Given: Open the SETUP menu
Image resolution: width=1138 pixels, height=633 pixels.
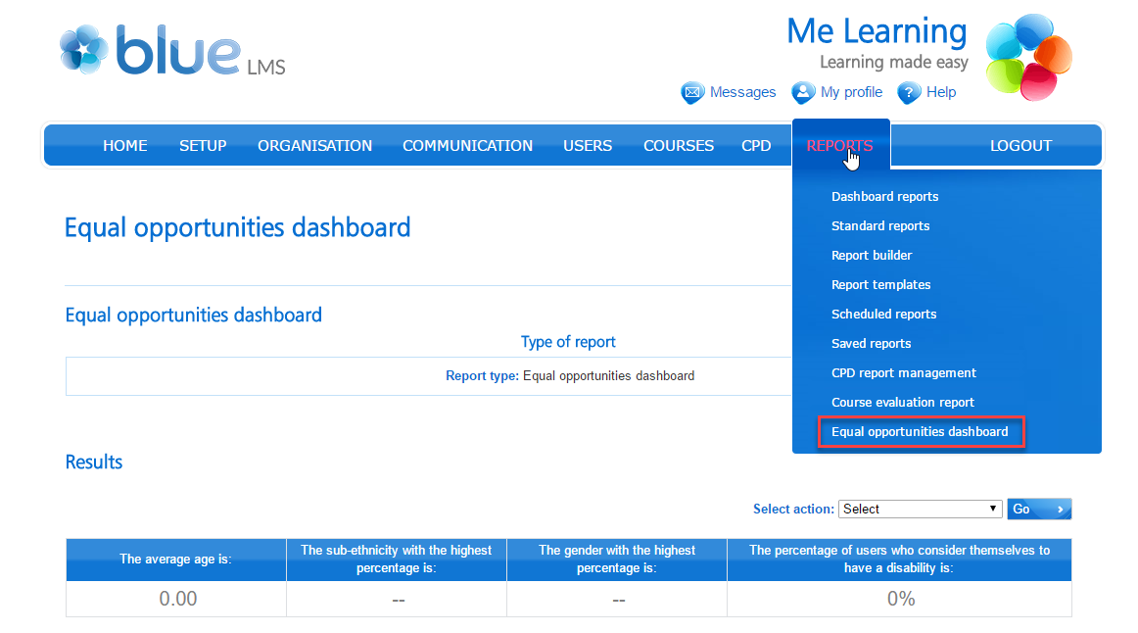Looking at the screenshot, I should (204, 146).
